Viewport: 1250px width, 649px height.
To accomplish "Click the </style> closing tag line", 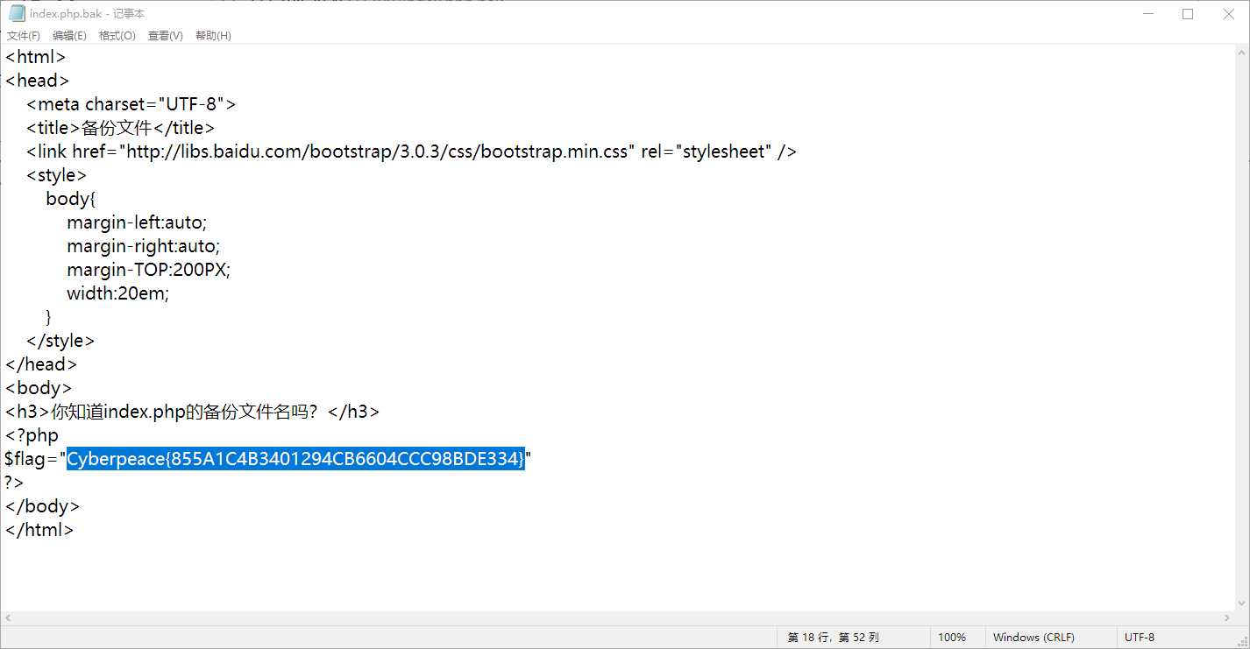I will tap(60, 341).
